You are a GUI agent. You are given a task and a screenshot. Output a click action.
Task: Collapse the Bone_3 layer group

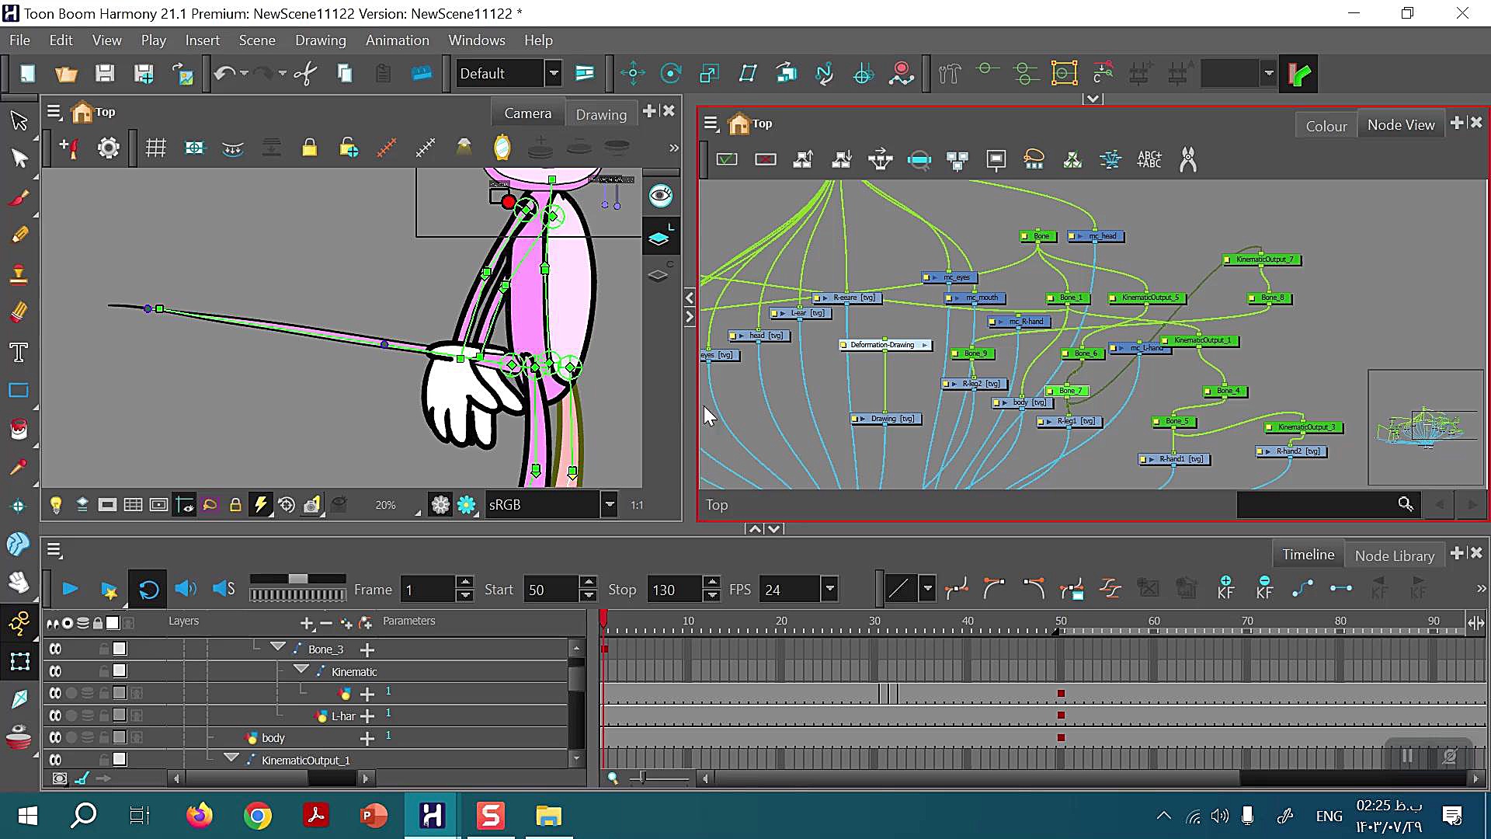(277, 647)
